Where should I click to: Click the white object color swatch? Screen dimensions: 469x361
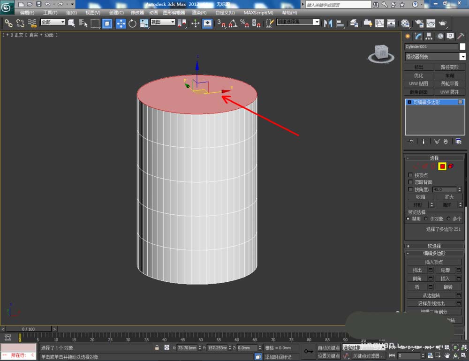coord(462,46)
